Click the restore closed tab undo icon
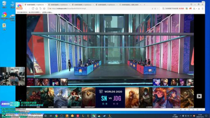This screenshot has width=210, height=118. [x=41, y=8]
